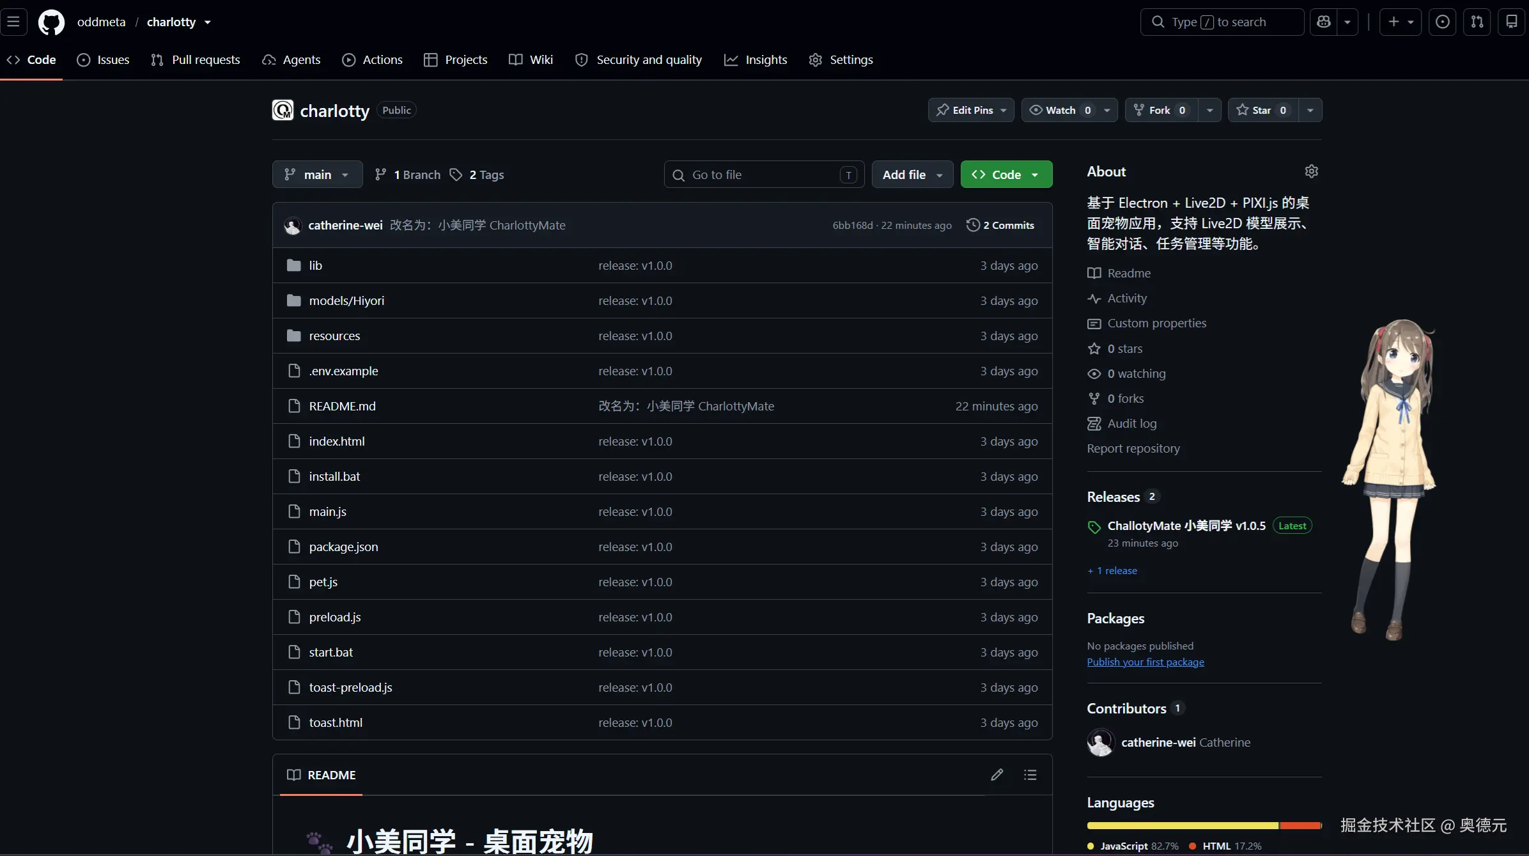
Task: Focus the Go to file search field
Action: point(764,175)
